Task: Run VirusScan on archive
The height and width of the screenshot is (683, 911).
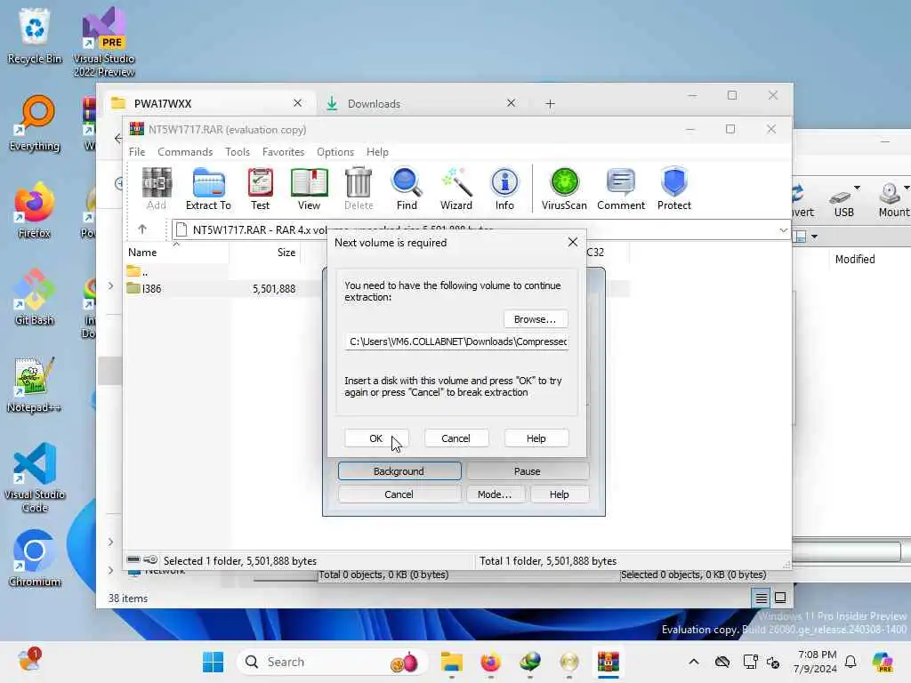Action: pos(564,189)
